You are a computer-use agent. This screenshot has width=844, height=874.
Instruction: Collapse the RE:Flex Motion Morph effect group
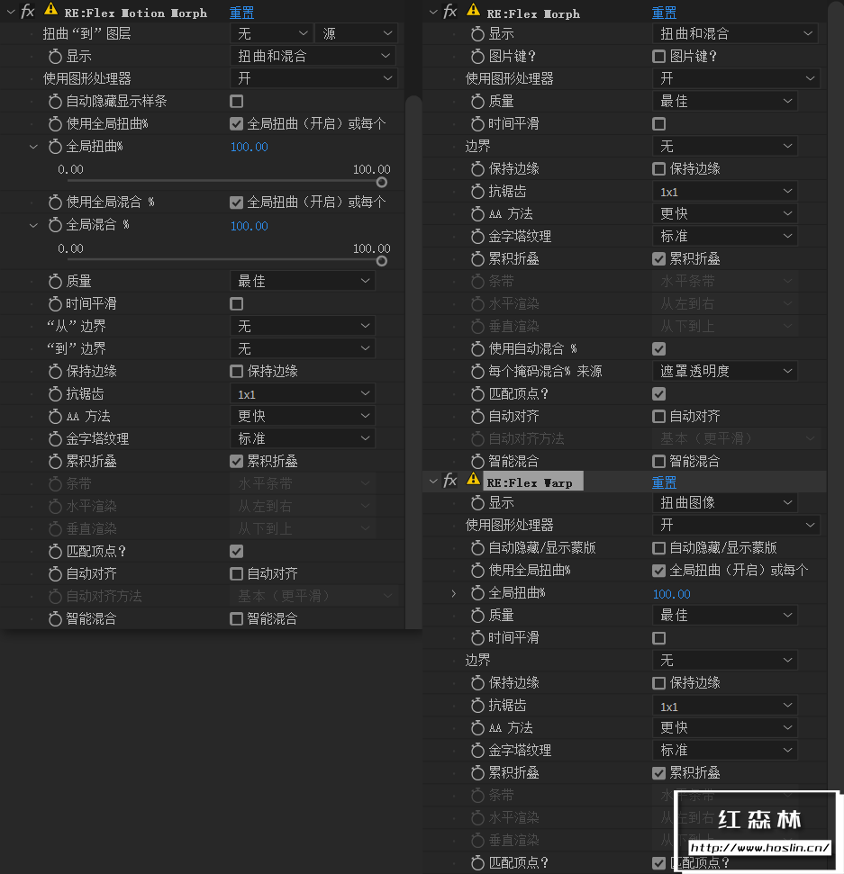[x=11, y=12]
